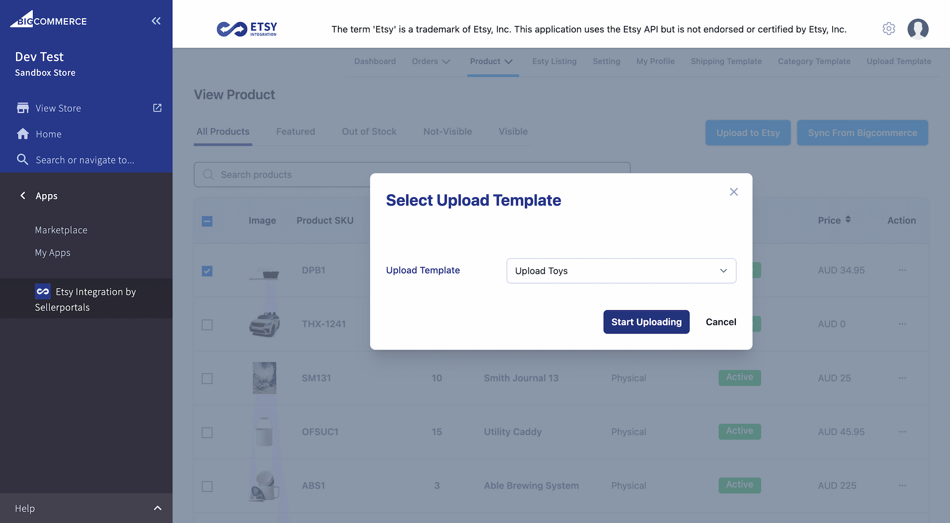Click the search magnifier icon in sidebar
The width and height of the screenshot is (950, 523).
click(22, 159)
